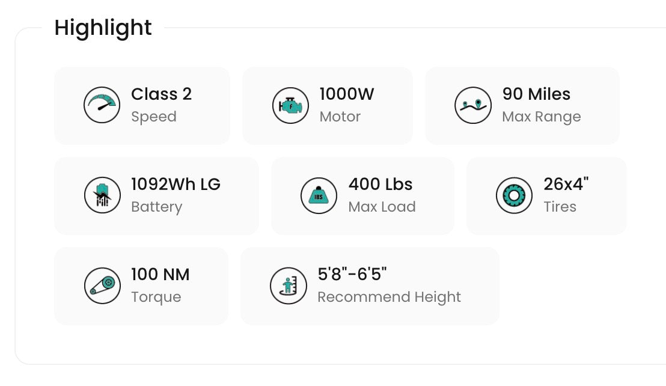Click the "Tires" label
This screenshot has width=666, height=386.
(x=560, y=207)
